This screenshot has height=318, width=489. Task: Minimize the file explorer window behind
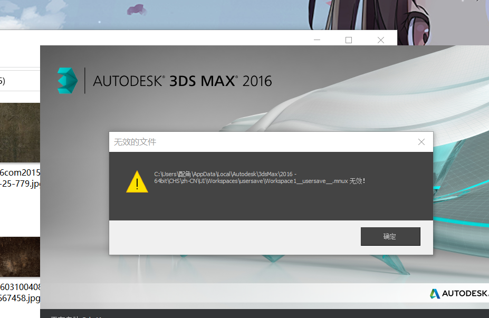317,40
